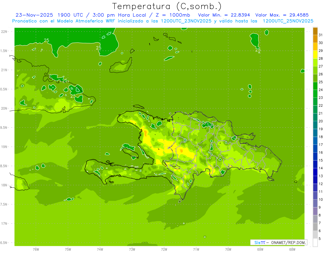Pick the legend swatch between 22 and 23
This screenshot has width=328, height=253.
tap(315, 102)
